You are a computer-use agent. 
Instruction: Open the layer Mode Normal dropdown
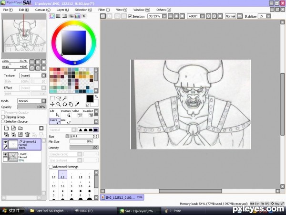[x=43, y=101]
